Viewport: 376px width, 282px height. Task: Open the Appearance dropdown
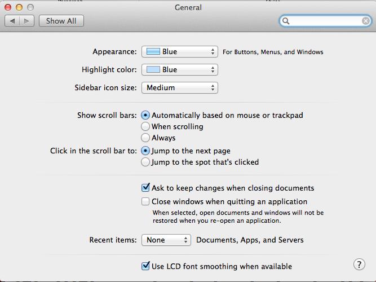click(x=180, y=51)
